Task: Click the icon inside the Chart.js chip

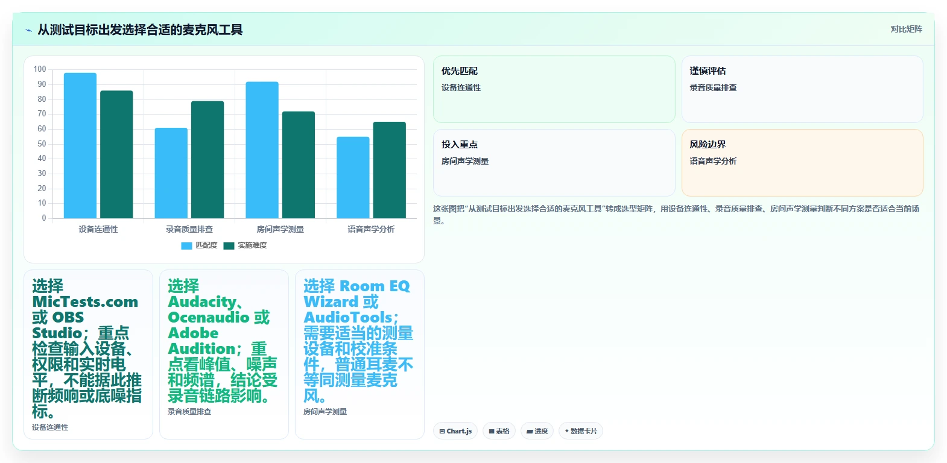Action: click(x=442, y=432)
